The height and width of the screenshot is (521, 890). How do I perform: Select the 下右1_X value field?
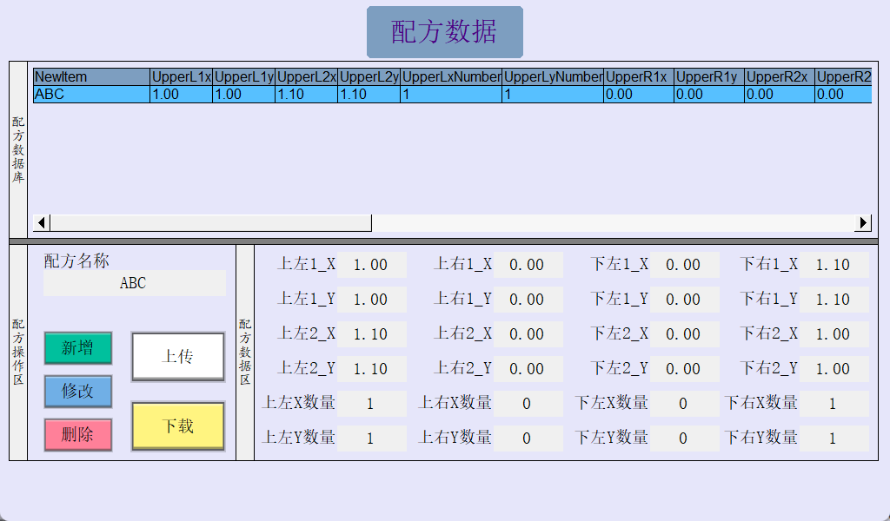[x=834, y=265]
